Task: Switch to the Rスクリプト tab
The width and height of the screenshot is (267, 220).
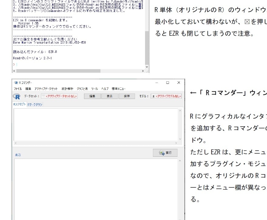Action: coord(20,104)
